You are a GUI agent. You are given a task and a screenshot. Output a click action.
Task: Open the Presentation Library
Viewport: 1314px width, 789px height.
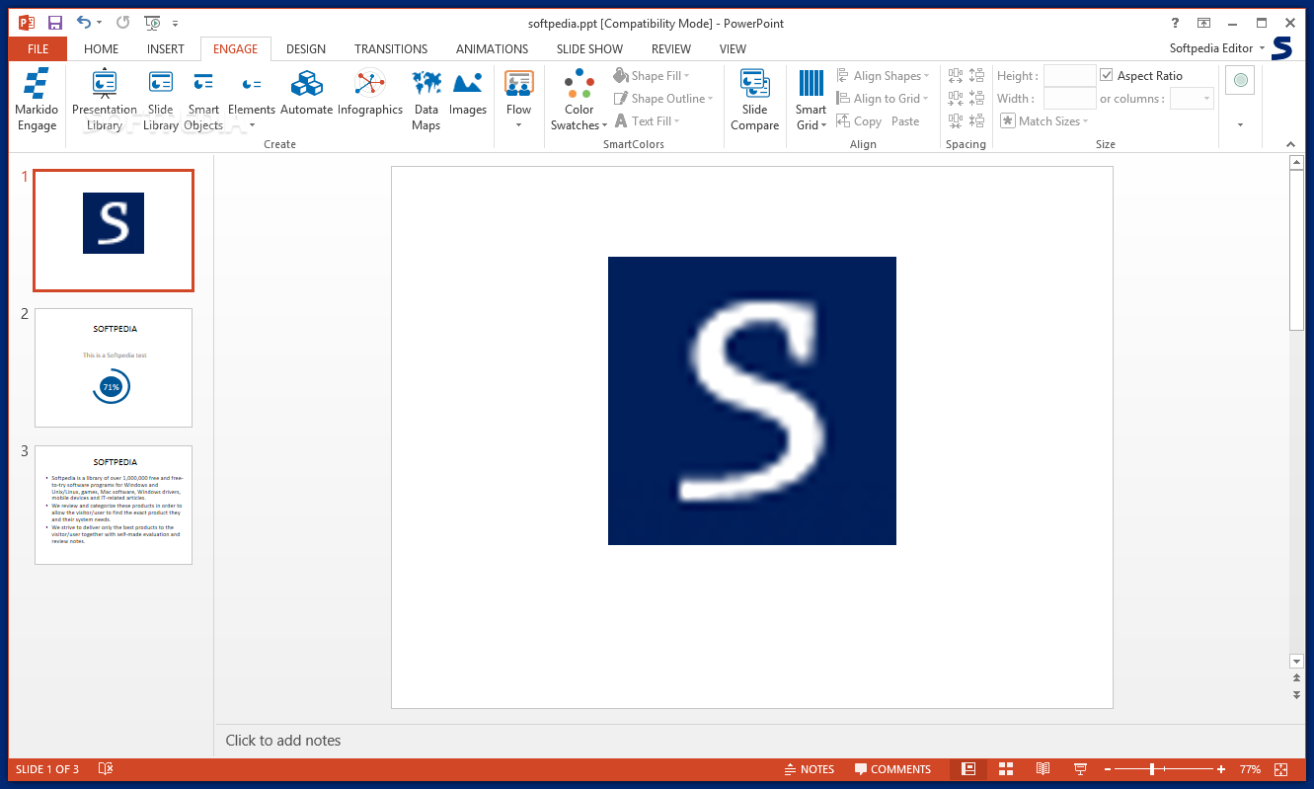click(x=105, y=100)
